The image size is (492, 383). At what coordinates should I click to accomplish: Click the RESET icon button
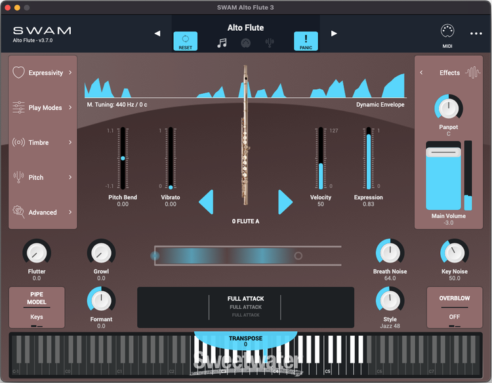(185, 41)
